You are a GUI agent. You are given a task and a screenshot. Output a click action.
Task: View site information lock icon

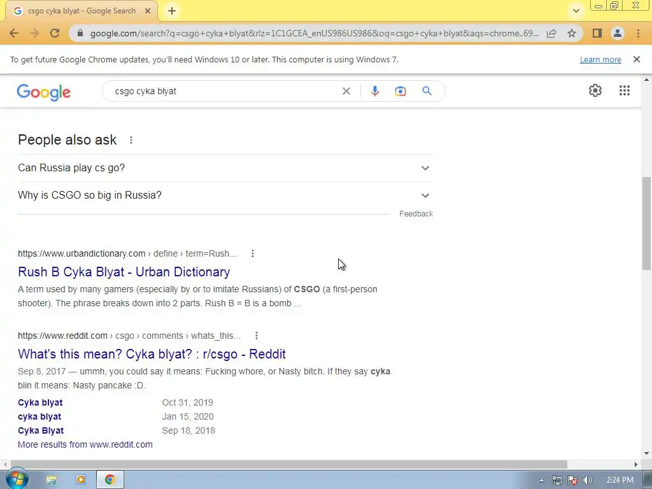click(x=80, y=33)
